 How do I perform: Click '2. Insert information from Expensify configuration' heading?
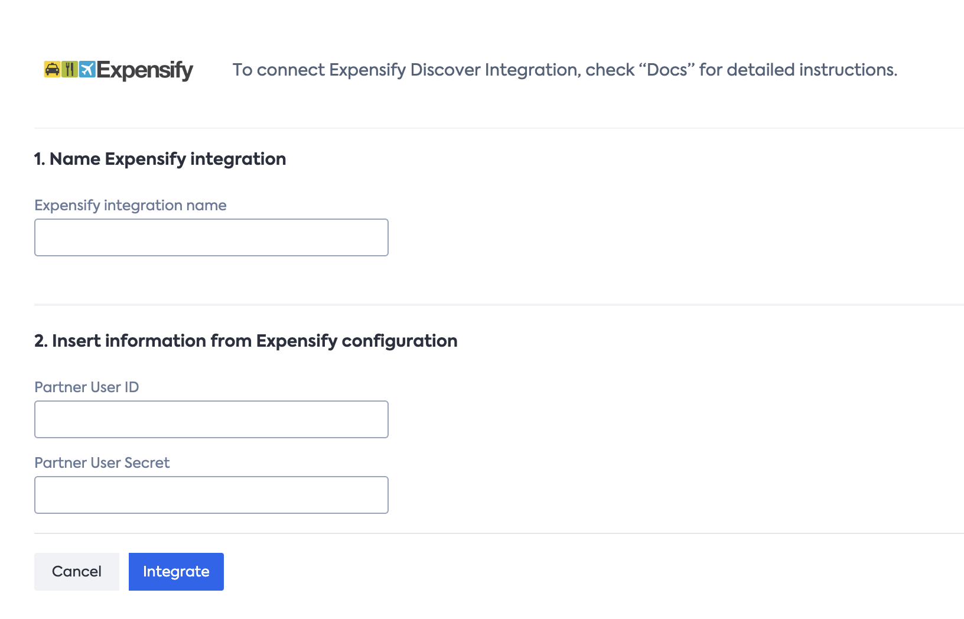coord(246,341)
